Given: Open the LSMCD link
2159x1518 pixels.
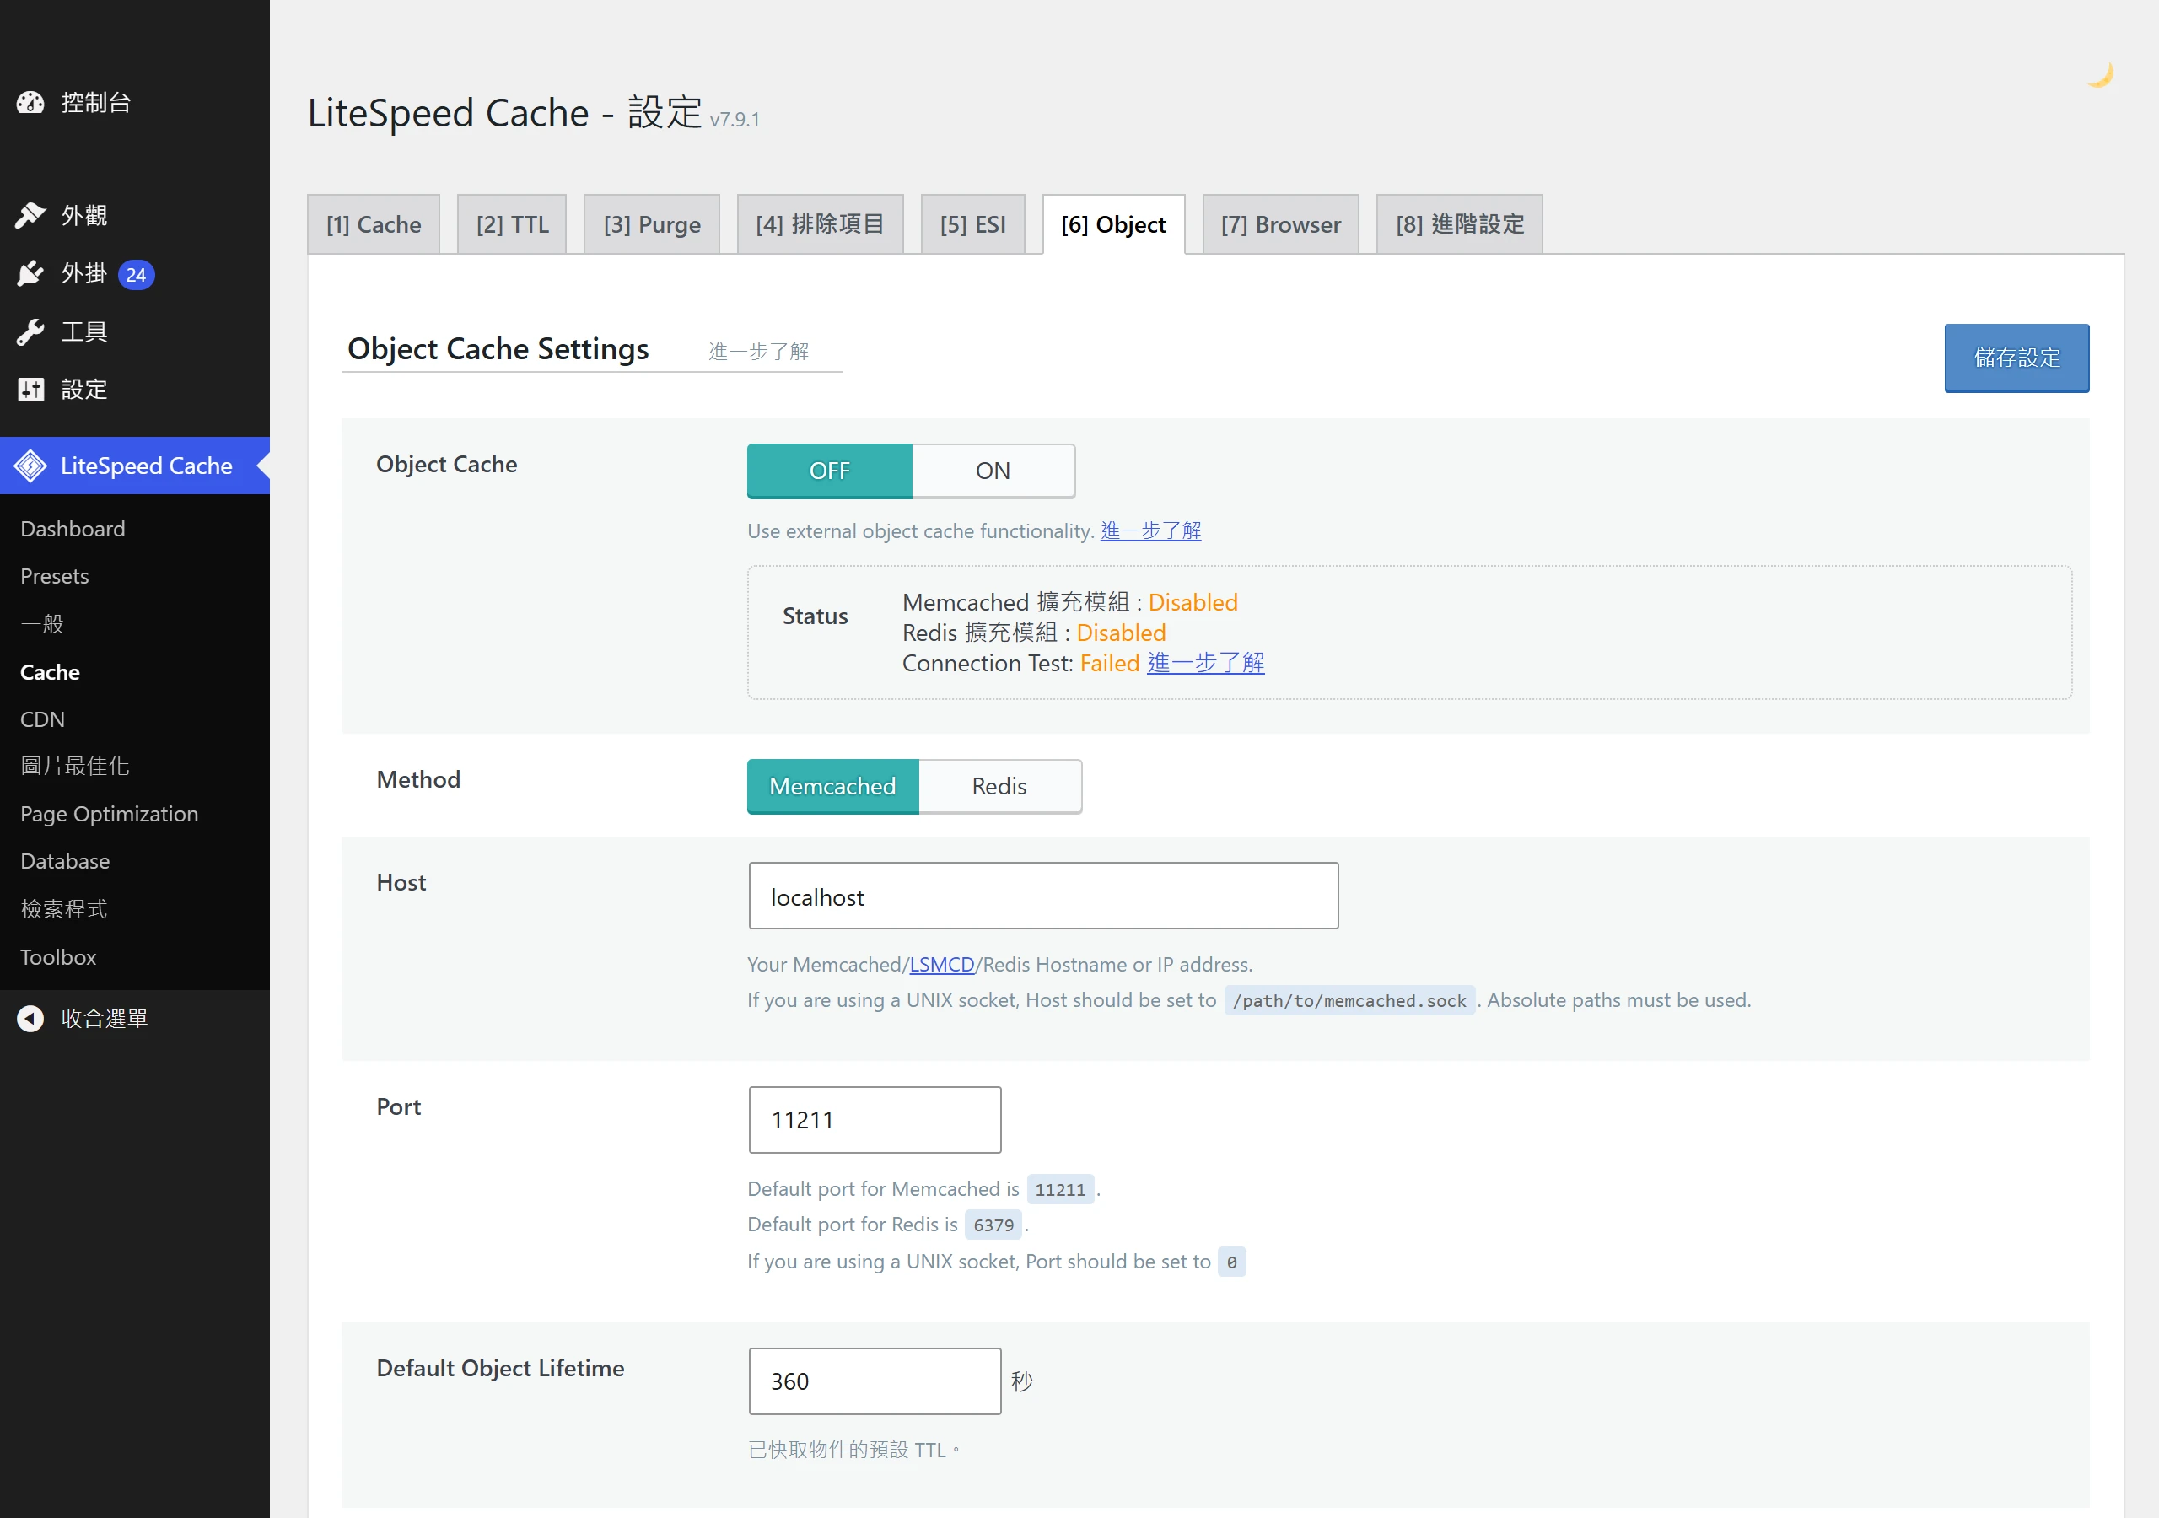Looking at the screenshot, I should click(941, 965).
